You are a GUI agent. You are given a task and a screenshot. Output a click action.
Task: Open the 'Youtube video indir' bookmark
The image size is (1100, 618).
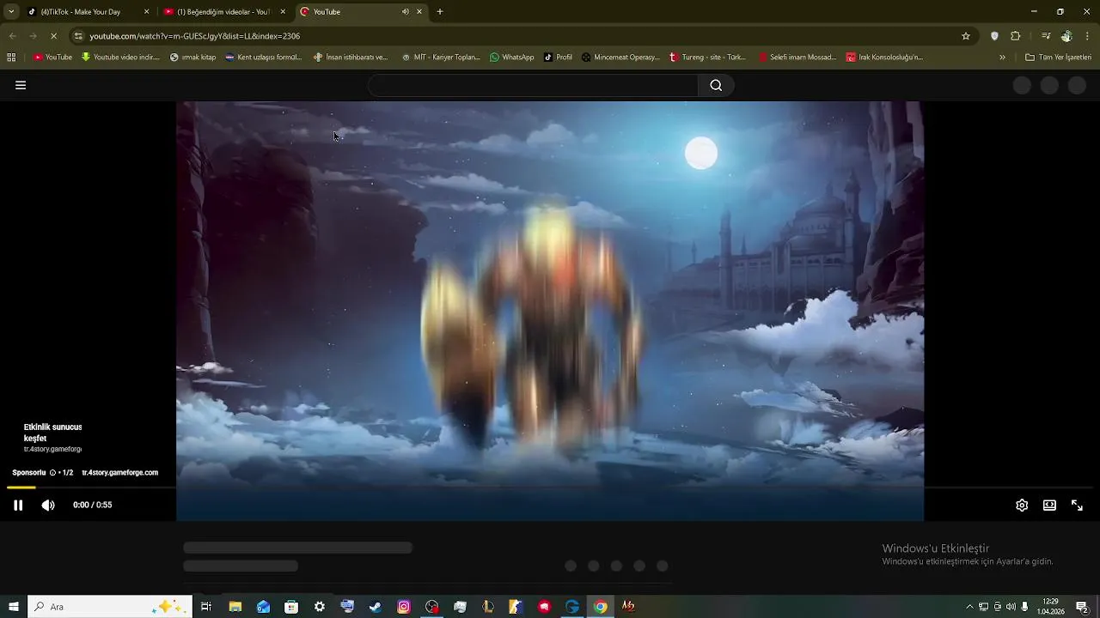[120, 58]
